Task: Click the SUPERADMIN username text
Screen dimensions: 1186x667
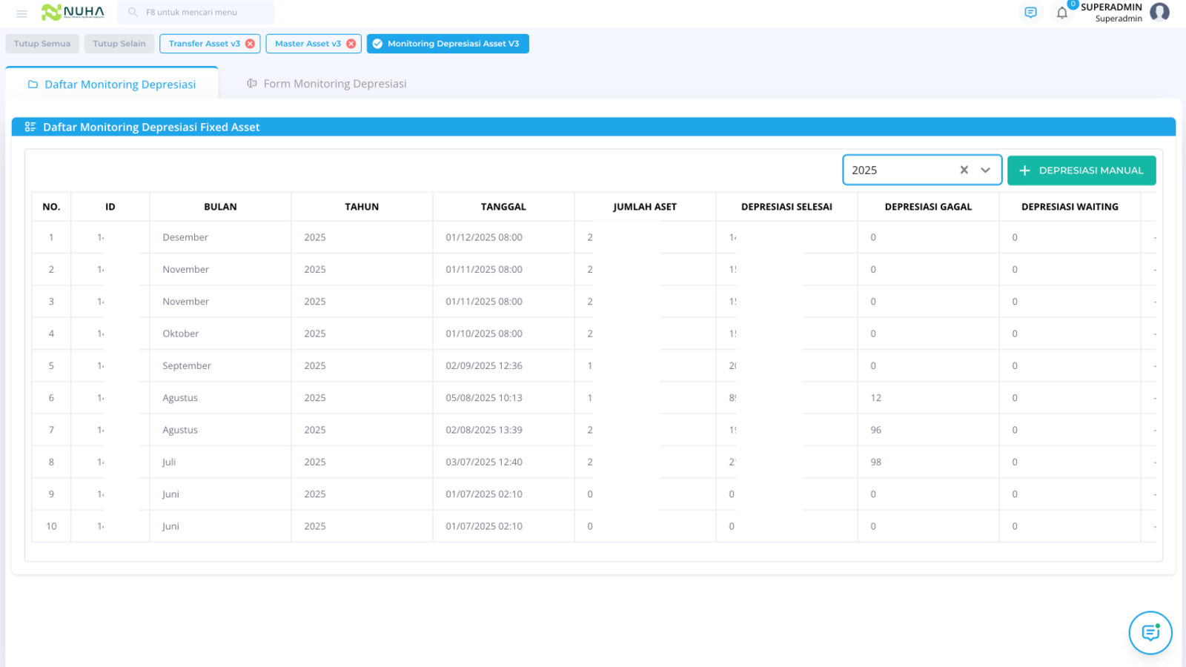Action: coord(1111,7)
